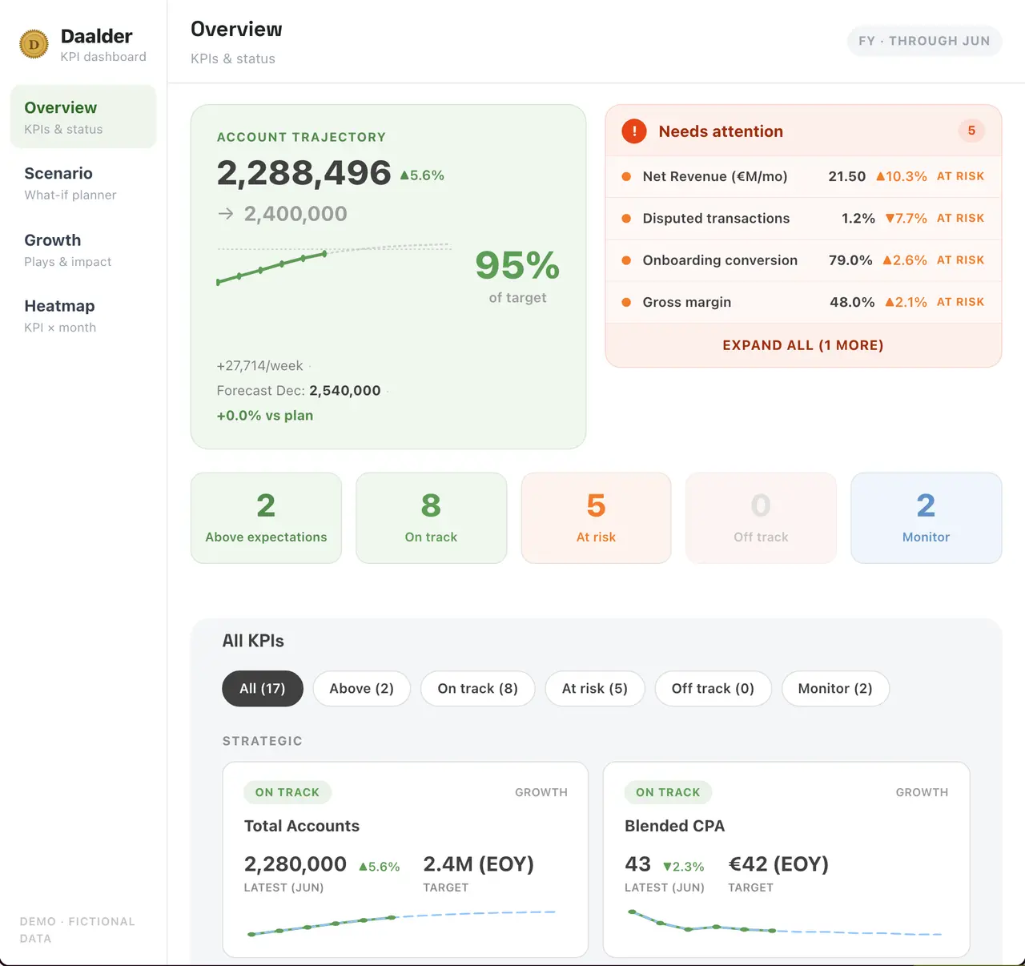This screenshot has height=966, width=1025.
Task: Click the 2,288,496 trajectory value
Action: 303,173
